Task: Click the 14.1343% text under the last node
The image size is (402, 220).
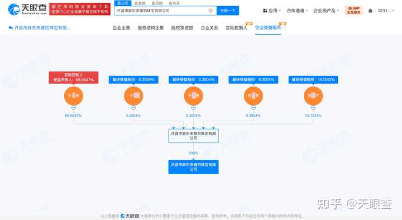Action: coord(313,116)
